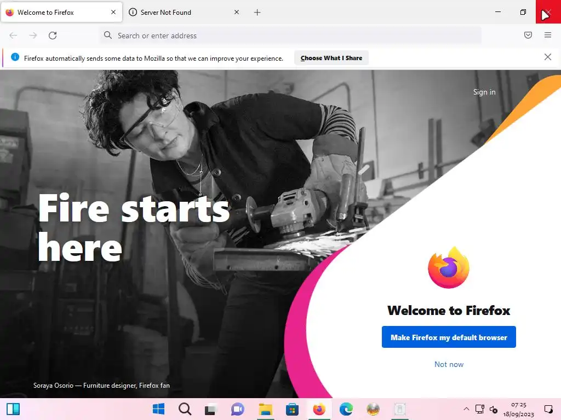Click Choose What I Share button
Screen dimensions: 561x420
(331, 58)
